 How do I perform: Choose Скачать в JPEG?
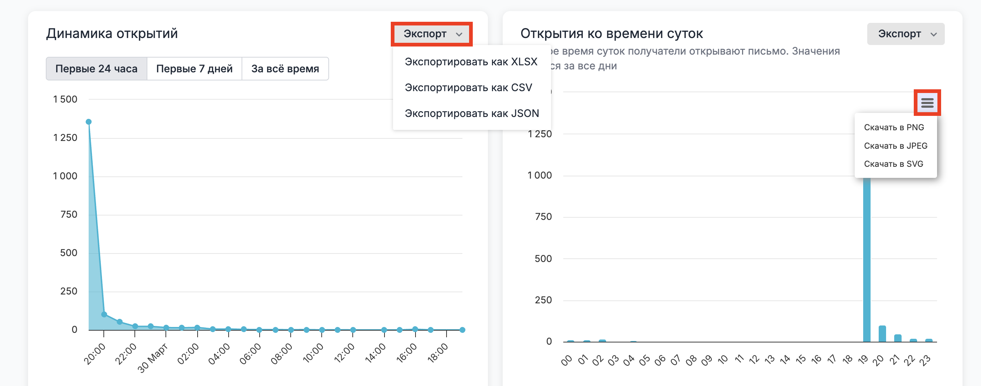point(895,146)
